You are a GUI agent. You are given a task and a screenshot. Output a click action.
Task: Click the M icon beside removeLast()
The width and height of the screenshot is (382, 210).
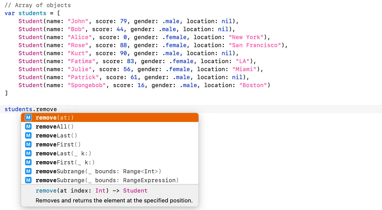coord(28,135)
